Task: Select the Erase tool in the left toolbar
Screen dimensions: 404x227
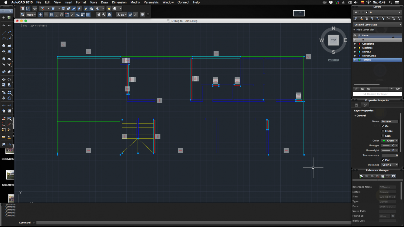Action: click(9, 72)
